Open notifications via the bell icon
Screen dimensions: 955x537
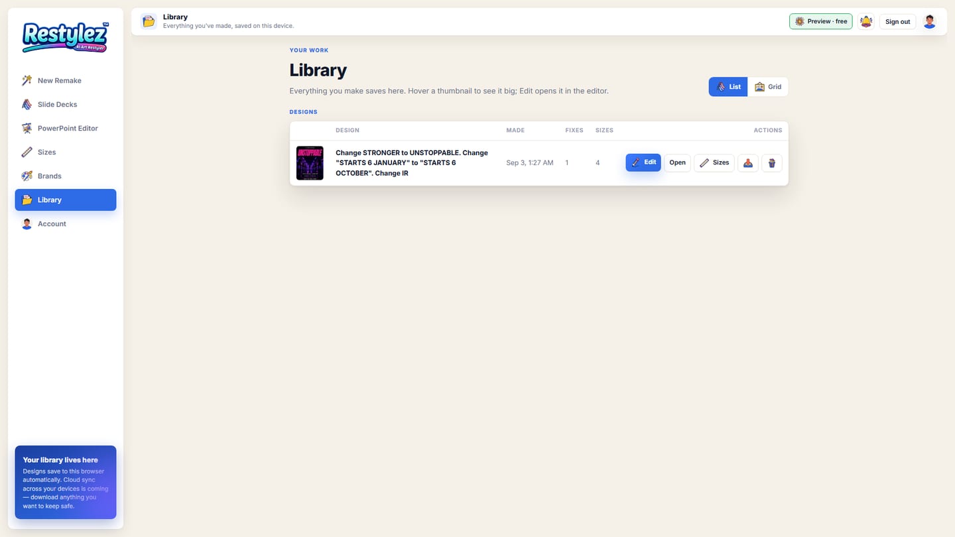coord(865,21)
